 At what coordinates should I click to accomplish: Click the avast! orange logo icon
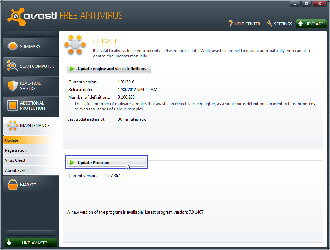tap(16, 17)
